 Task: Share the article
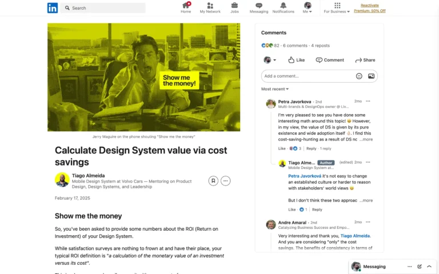pos(365,60)
